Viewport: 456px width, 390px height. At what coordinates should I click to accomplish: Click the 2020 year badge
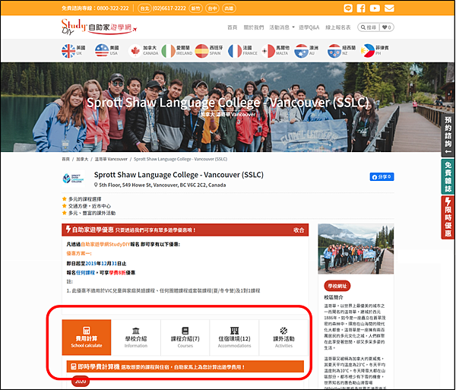point(81,382)
